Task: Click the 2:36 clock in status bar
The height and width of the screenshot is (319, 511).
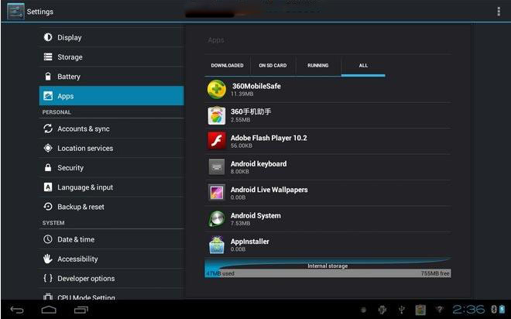Action: [468, 309]
